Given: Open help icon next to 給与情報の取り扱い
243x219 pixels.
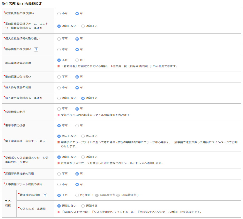Looking at the screenshot, I should click(x=36, y=50).
